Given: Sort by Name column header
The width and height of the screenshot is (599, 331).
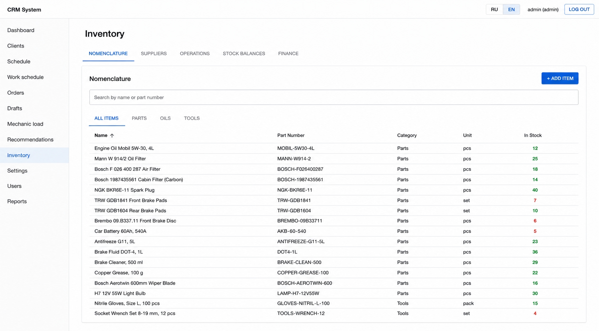Looking at the screenshot, I should click(101, 135).
